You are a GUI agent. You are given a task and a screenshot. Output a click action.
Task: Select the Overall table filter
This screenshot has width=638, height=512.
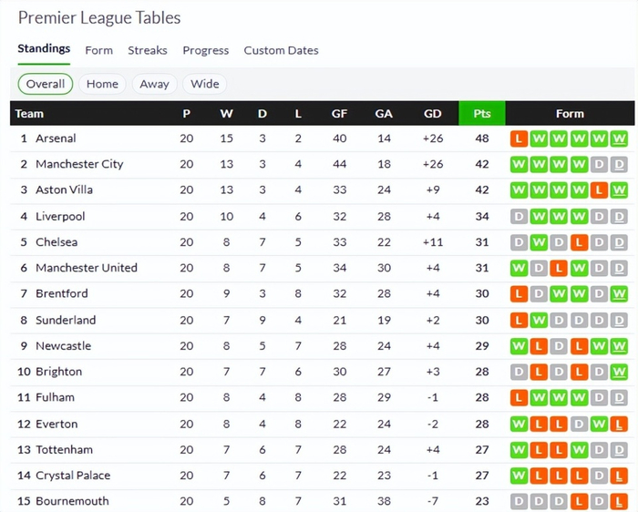pos(46,84)
